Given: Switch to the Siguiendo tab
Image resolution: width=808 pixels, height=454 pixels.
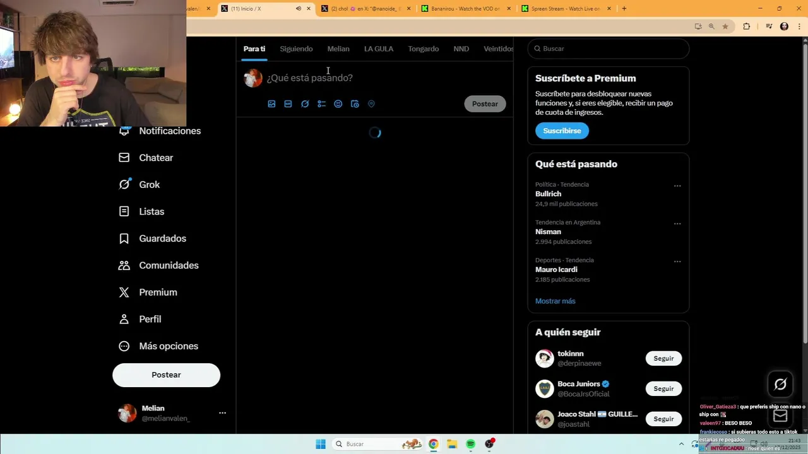Looking at the screenshot, I should 296,49.
